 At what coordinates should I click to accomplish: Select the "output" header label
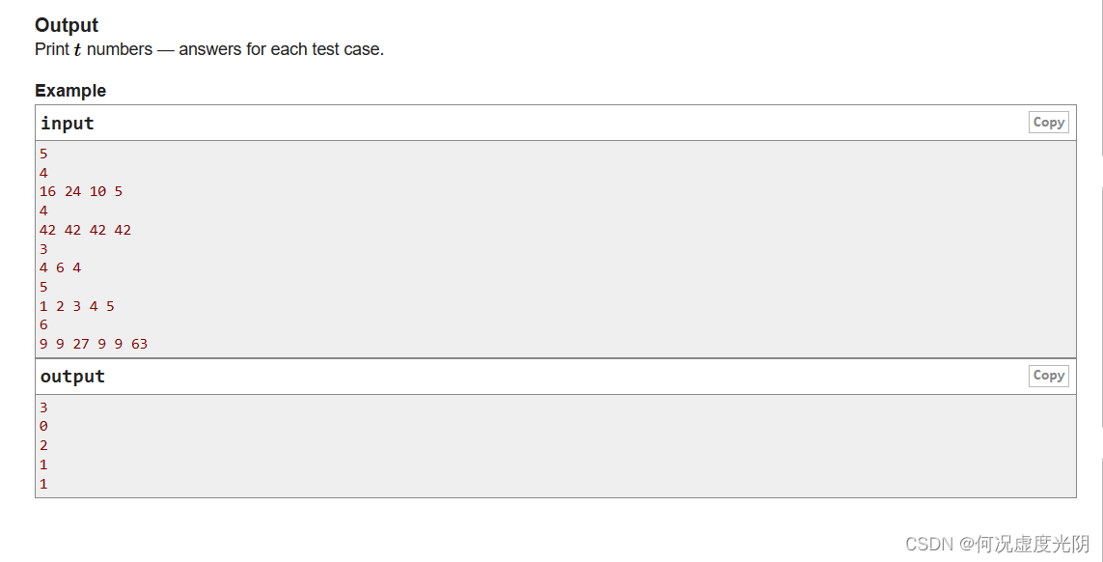tap(72, 376)
